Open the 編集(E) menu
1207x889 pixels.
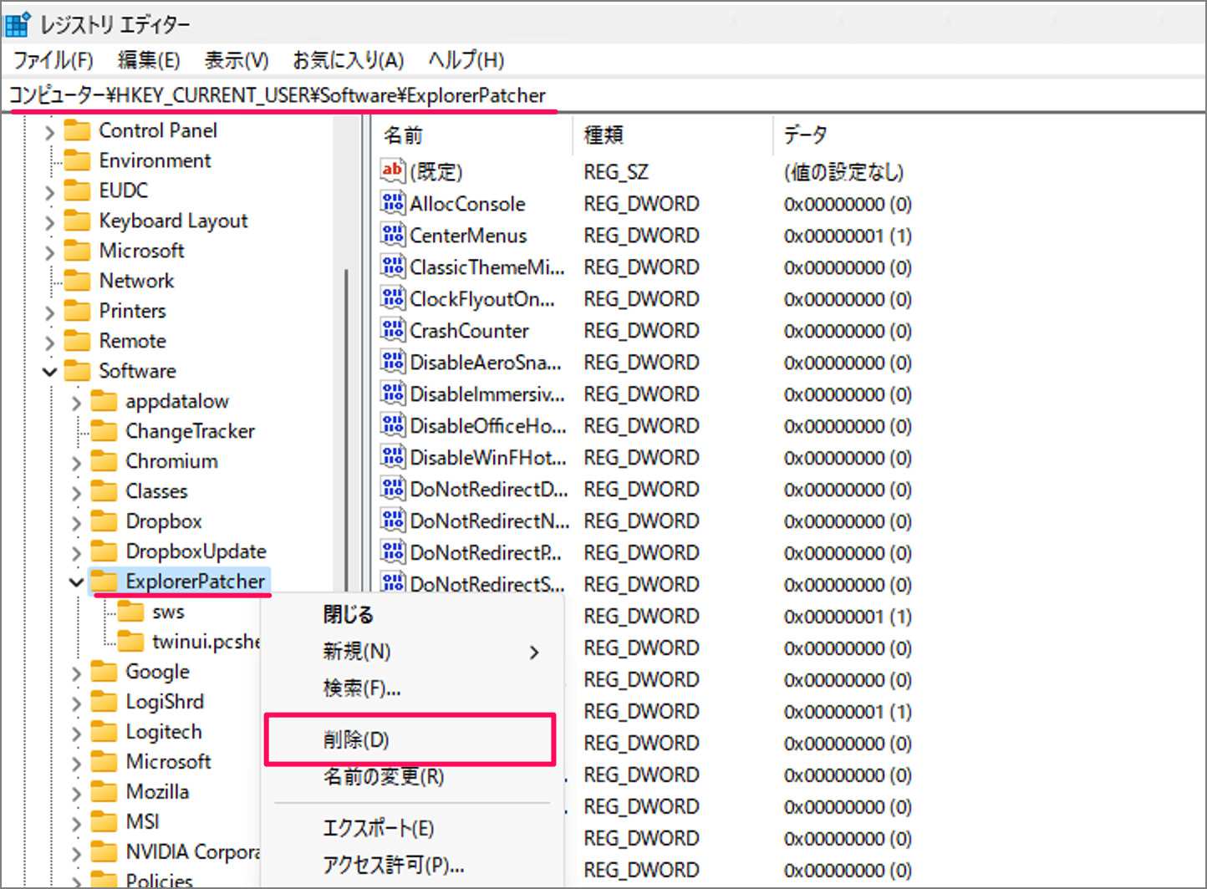pos(149,59)
